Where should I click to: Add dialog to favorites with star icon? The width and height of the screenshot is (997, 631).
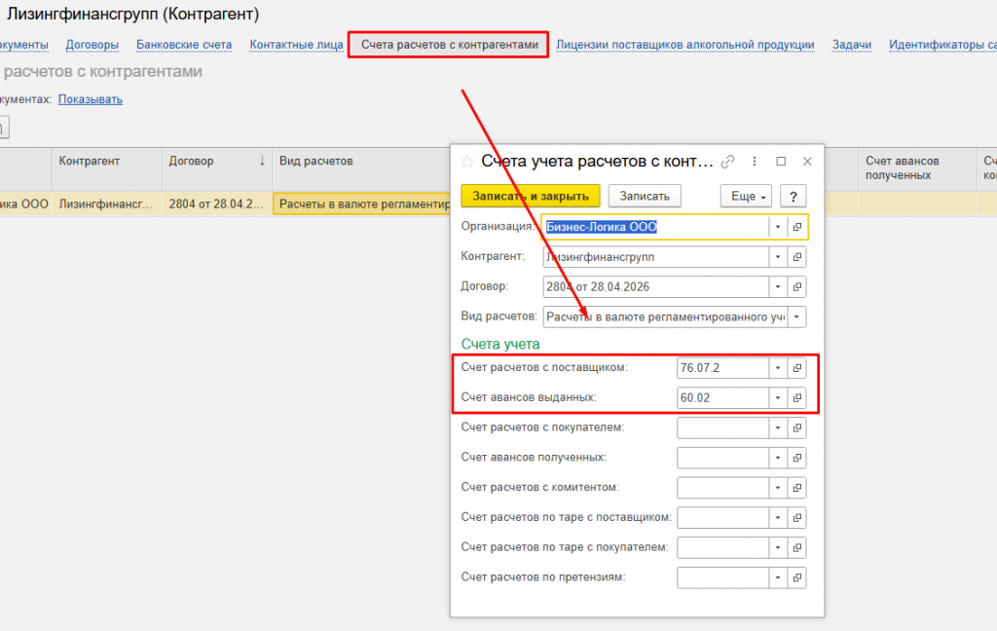pyautogui.click(x=467, y=162)
